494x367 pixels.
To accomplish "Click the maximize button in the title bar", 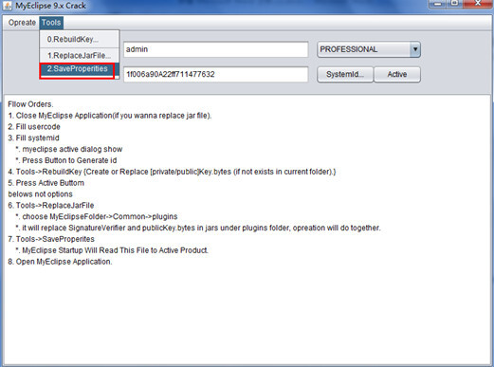I will point(455,4).
